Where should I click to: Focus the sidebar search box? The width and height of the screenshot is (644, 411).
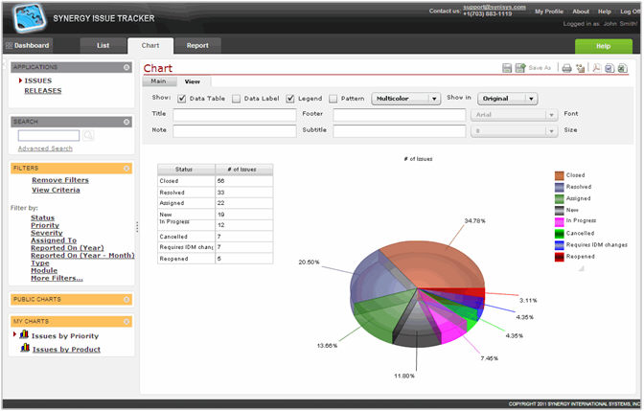49,135
